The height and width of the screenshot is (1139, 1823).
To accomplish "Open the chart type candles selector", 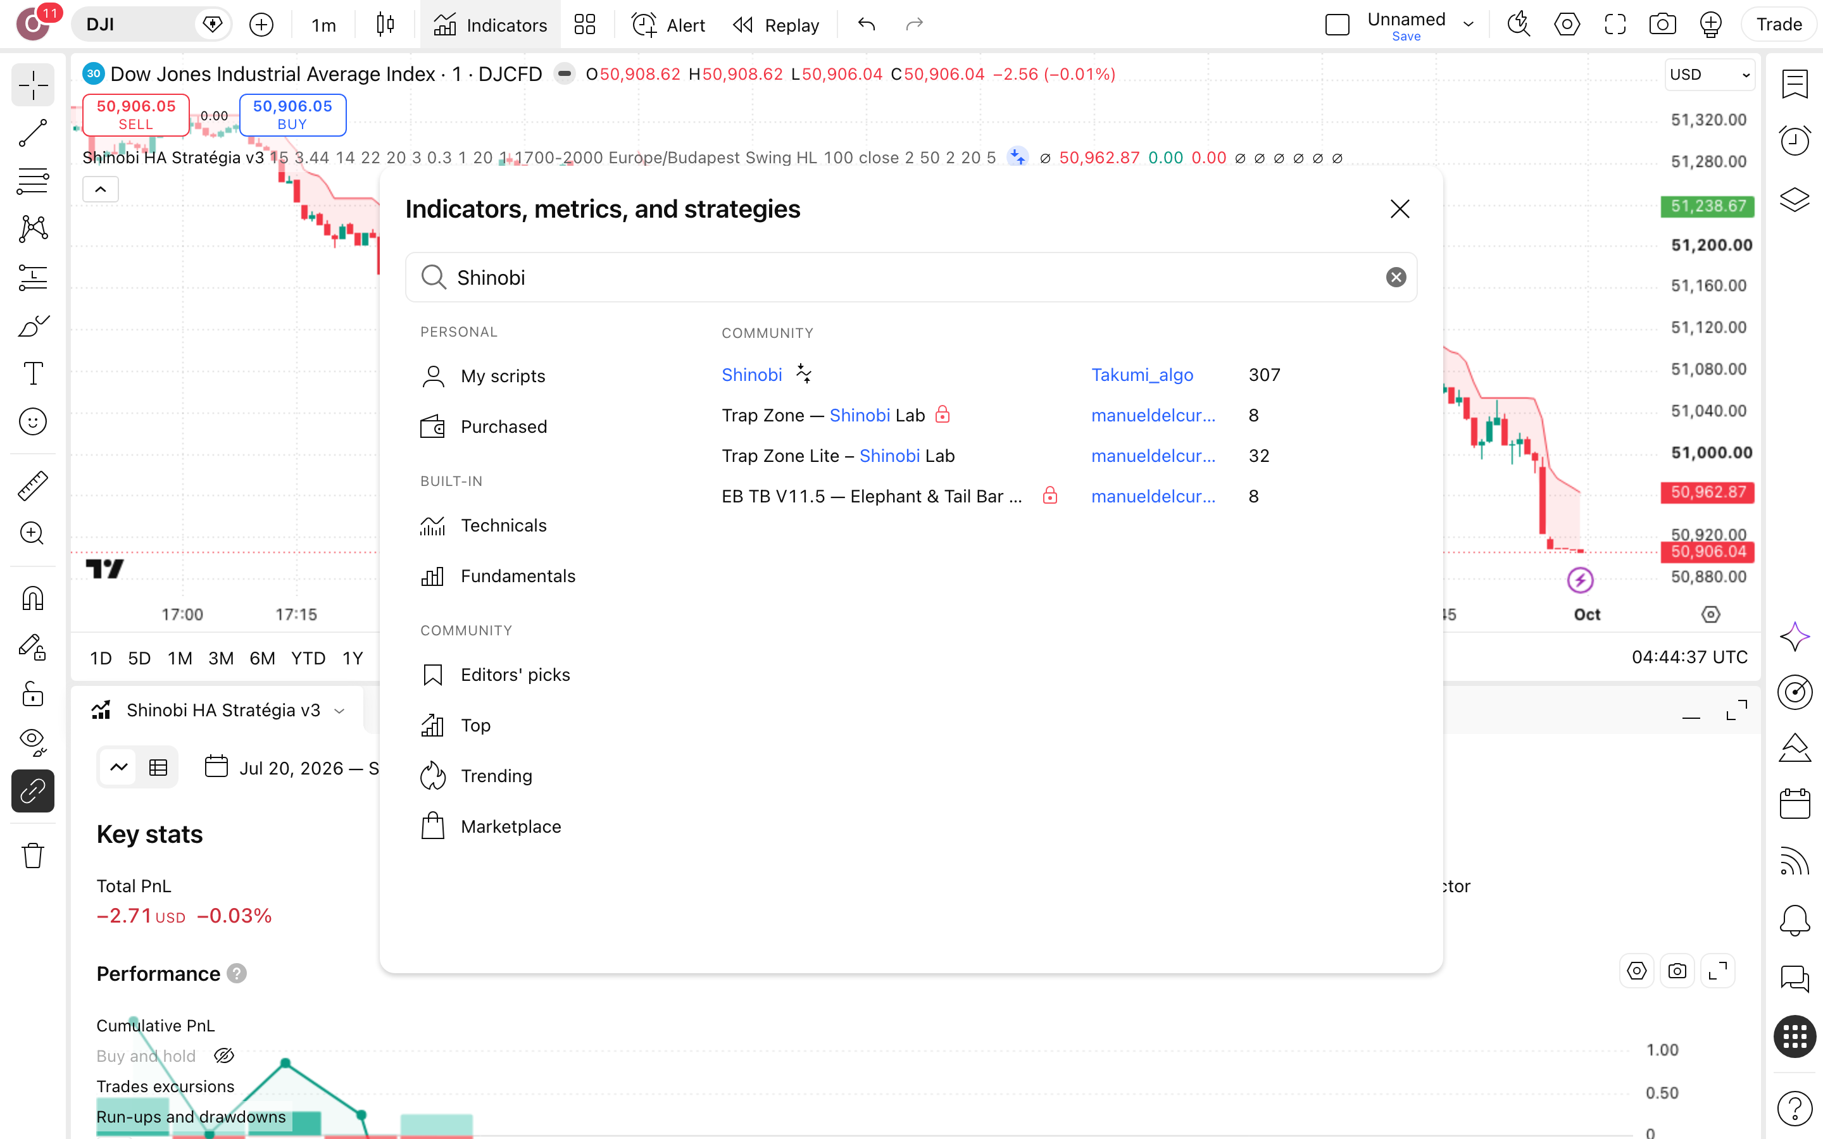I will [385, 25].
